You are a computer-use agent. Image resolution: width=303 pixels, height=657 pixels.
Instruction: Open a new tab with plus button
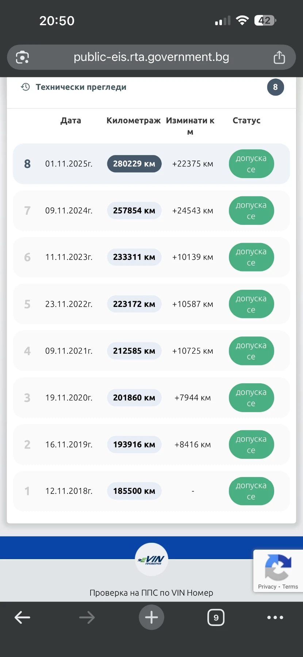(151, 617)
